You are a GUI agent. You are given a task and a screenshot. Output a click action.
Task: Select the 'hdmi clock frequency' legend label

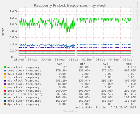click(x=24, y=101)
